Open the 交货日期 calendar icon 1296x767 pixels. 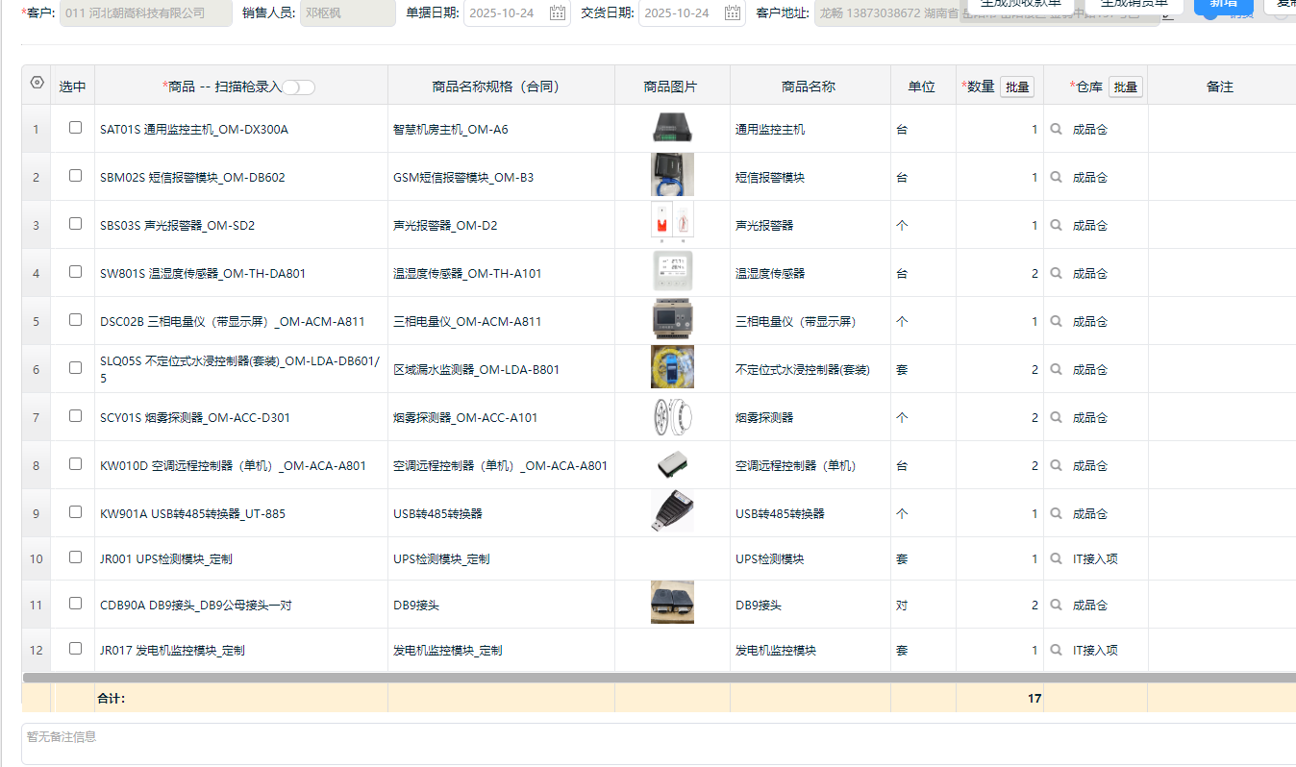click(x=733, y=12)
